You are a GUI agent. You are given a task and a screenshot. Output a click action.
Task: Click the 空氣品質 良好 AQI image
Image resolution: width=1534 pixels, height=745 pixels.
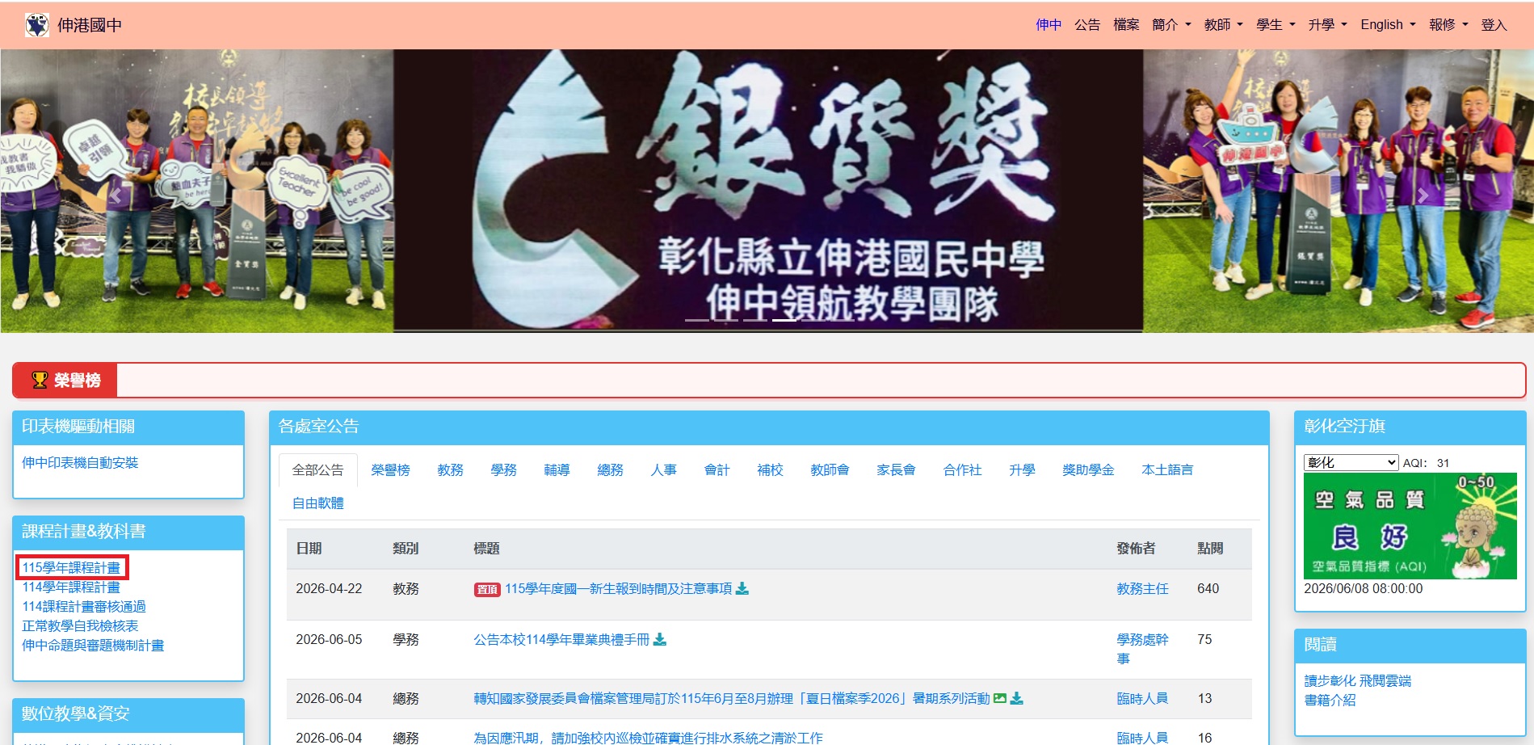1410,526
